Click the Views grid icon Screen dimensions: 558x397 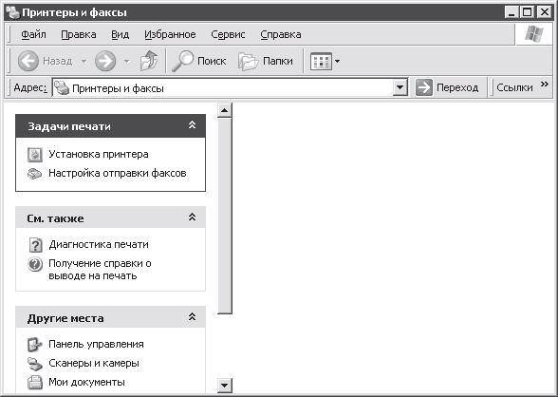tap(321, 61)
